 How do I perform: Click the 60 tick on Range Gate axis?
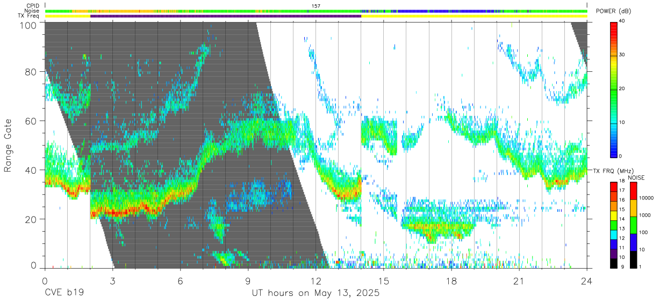[30, 121]
